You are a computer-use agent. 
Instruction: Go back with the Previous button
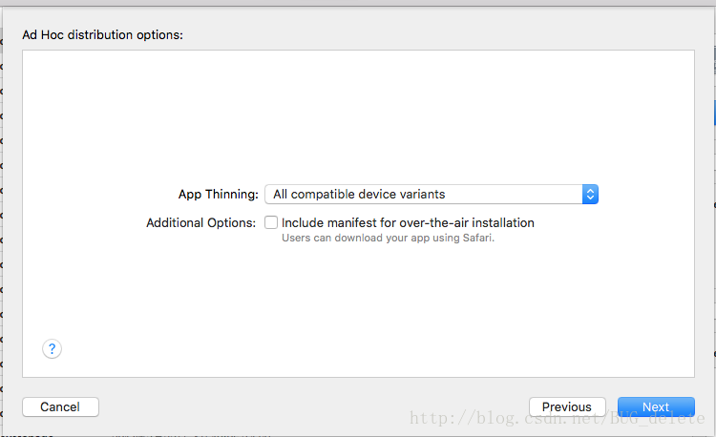click(567, 406)
